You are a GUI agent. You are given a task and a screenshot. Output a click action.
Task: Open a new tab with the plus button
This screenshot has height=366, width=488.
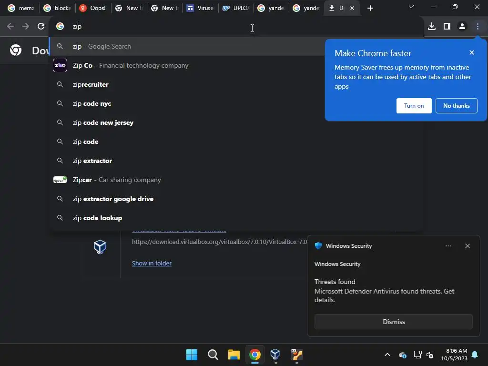pyautogui.click(x=370, y=8)
